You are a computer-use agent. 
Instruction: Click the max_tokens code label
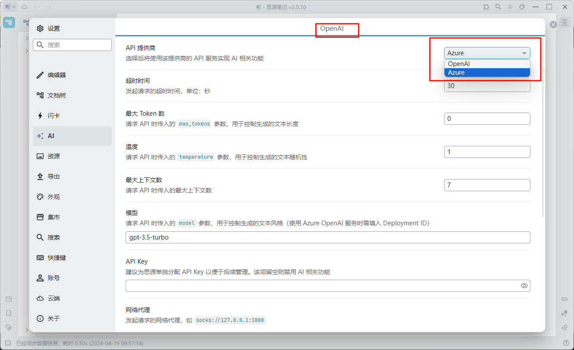(x=195, y=124)
